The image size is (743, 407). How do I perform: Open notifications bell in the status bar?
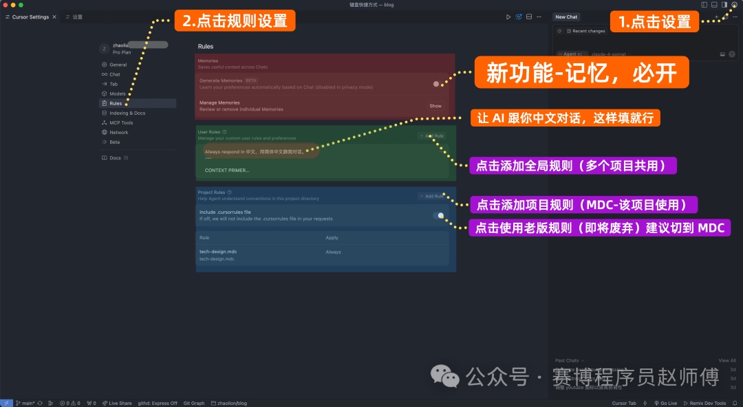point(735,403)
